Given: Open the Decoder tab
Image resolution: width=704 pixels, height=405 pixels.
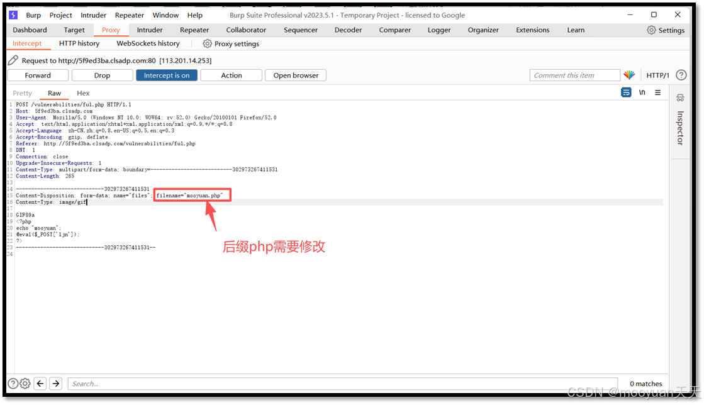Looking at the screenshot, I should 348,30.
